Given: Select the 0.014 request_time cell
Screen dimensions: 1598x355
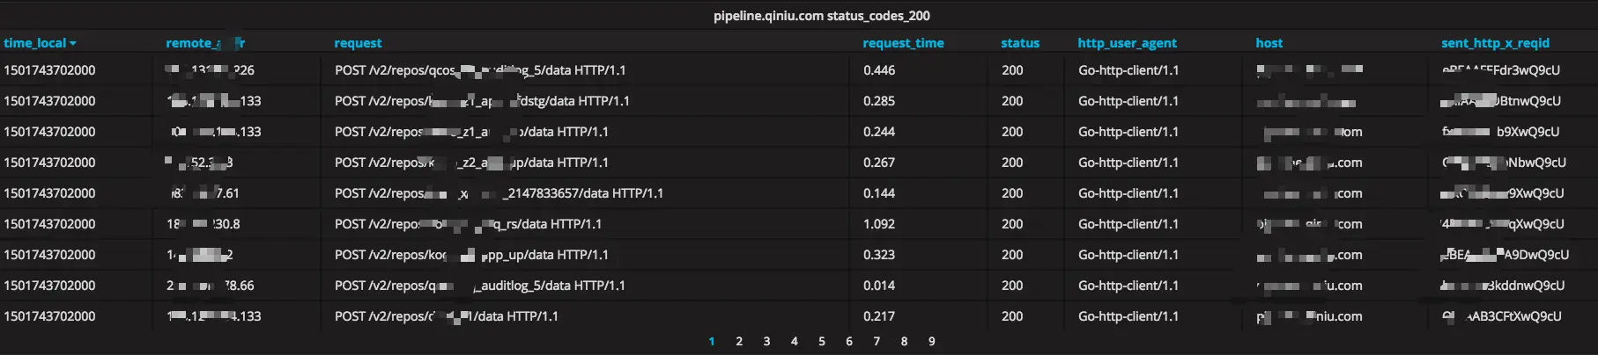Looking at the screenshot, I should point(879,286).
